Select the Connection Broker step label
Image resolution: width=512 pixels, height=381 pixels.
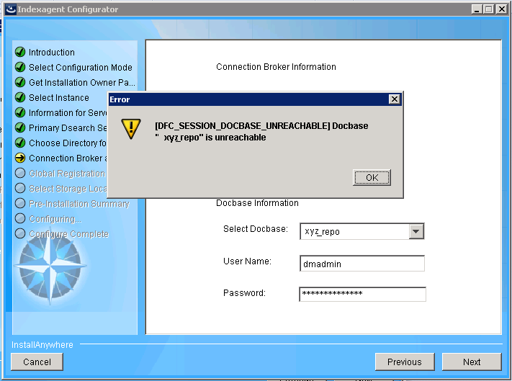(68, 158)
